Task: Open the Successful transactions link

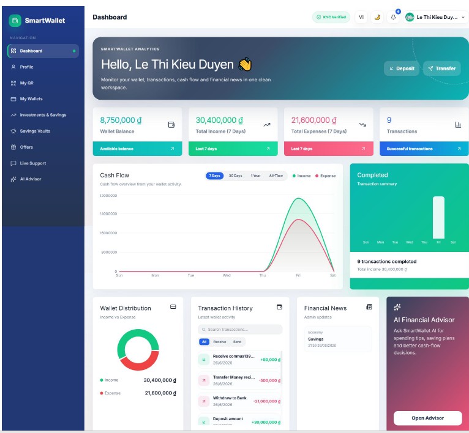Action: click(x=424, y=149)
